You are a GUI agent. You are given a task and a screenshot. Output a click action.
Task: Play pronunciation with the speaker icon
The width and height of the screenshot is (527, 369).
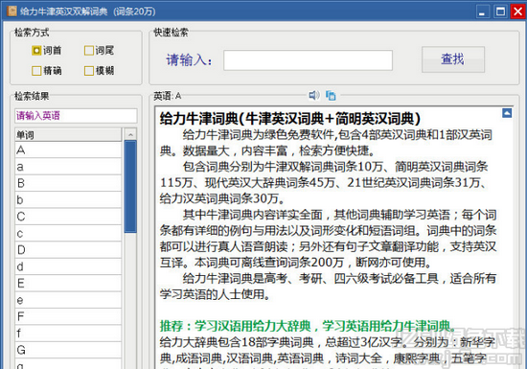[x=314, y=96]
